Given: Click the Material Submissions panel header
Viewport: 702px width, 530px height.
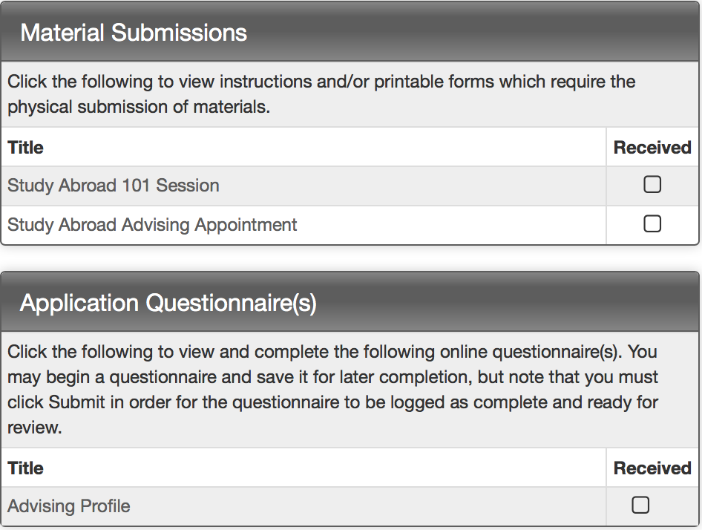Looking at the screenshot, I should tap(134, 33).
